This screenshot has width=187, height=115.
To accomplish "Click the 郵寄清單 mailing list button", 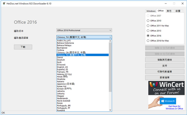I will pos(165,78).
